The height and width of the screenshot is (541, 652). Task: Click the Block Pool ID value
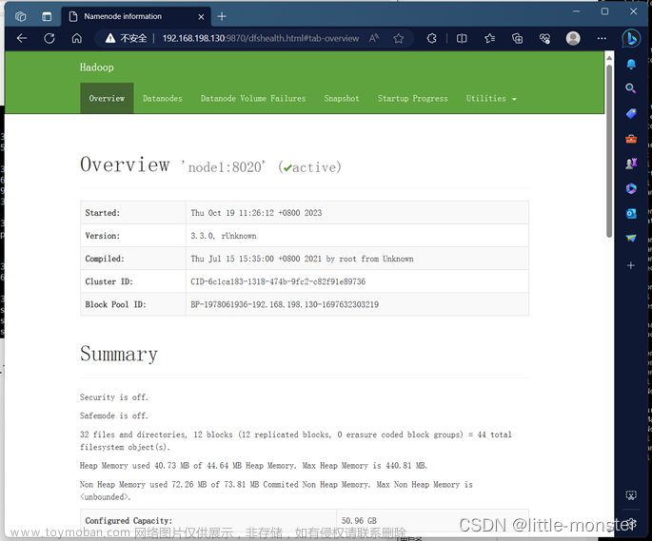pyautogui.click(x=285, y=304)
